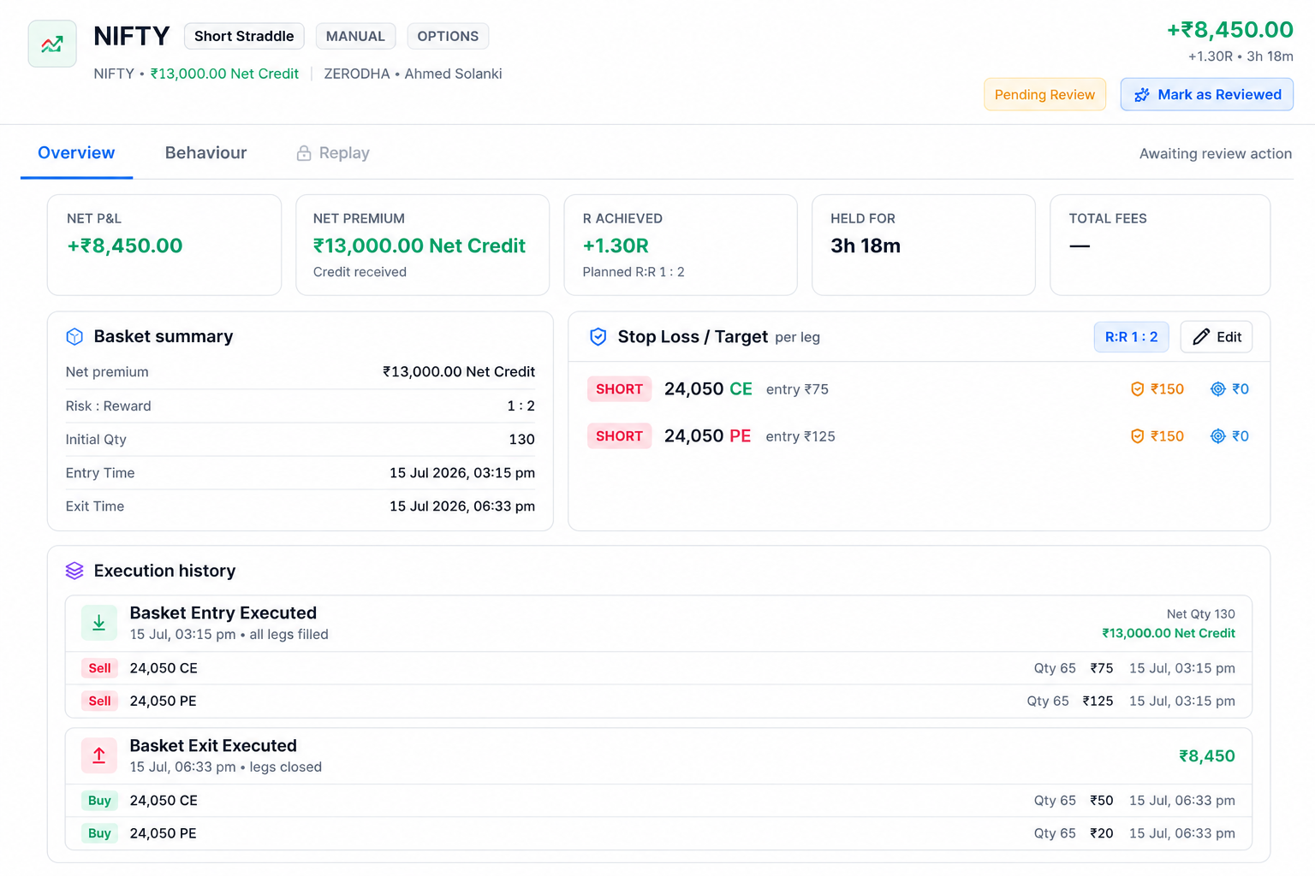Click the Risk : Reward row value 1 : 2
This screenshot has height=876, width=1315.
click(521, 405)
